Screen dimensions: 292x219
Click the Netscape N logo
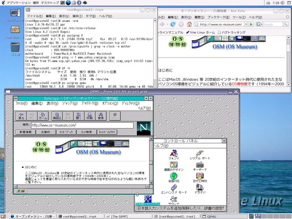[x=144, y=128]
